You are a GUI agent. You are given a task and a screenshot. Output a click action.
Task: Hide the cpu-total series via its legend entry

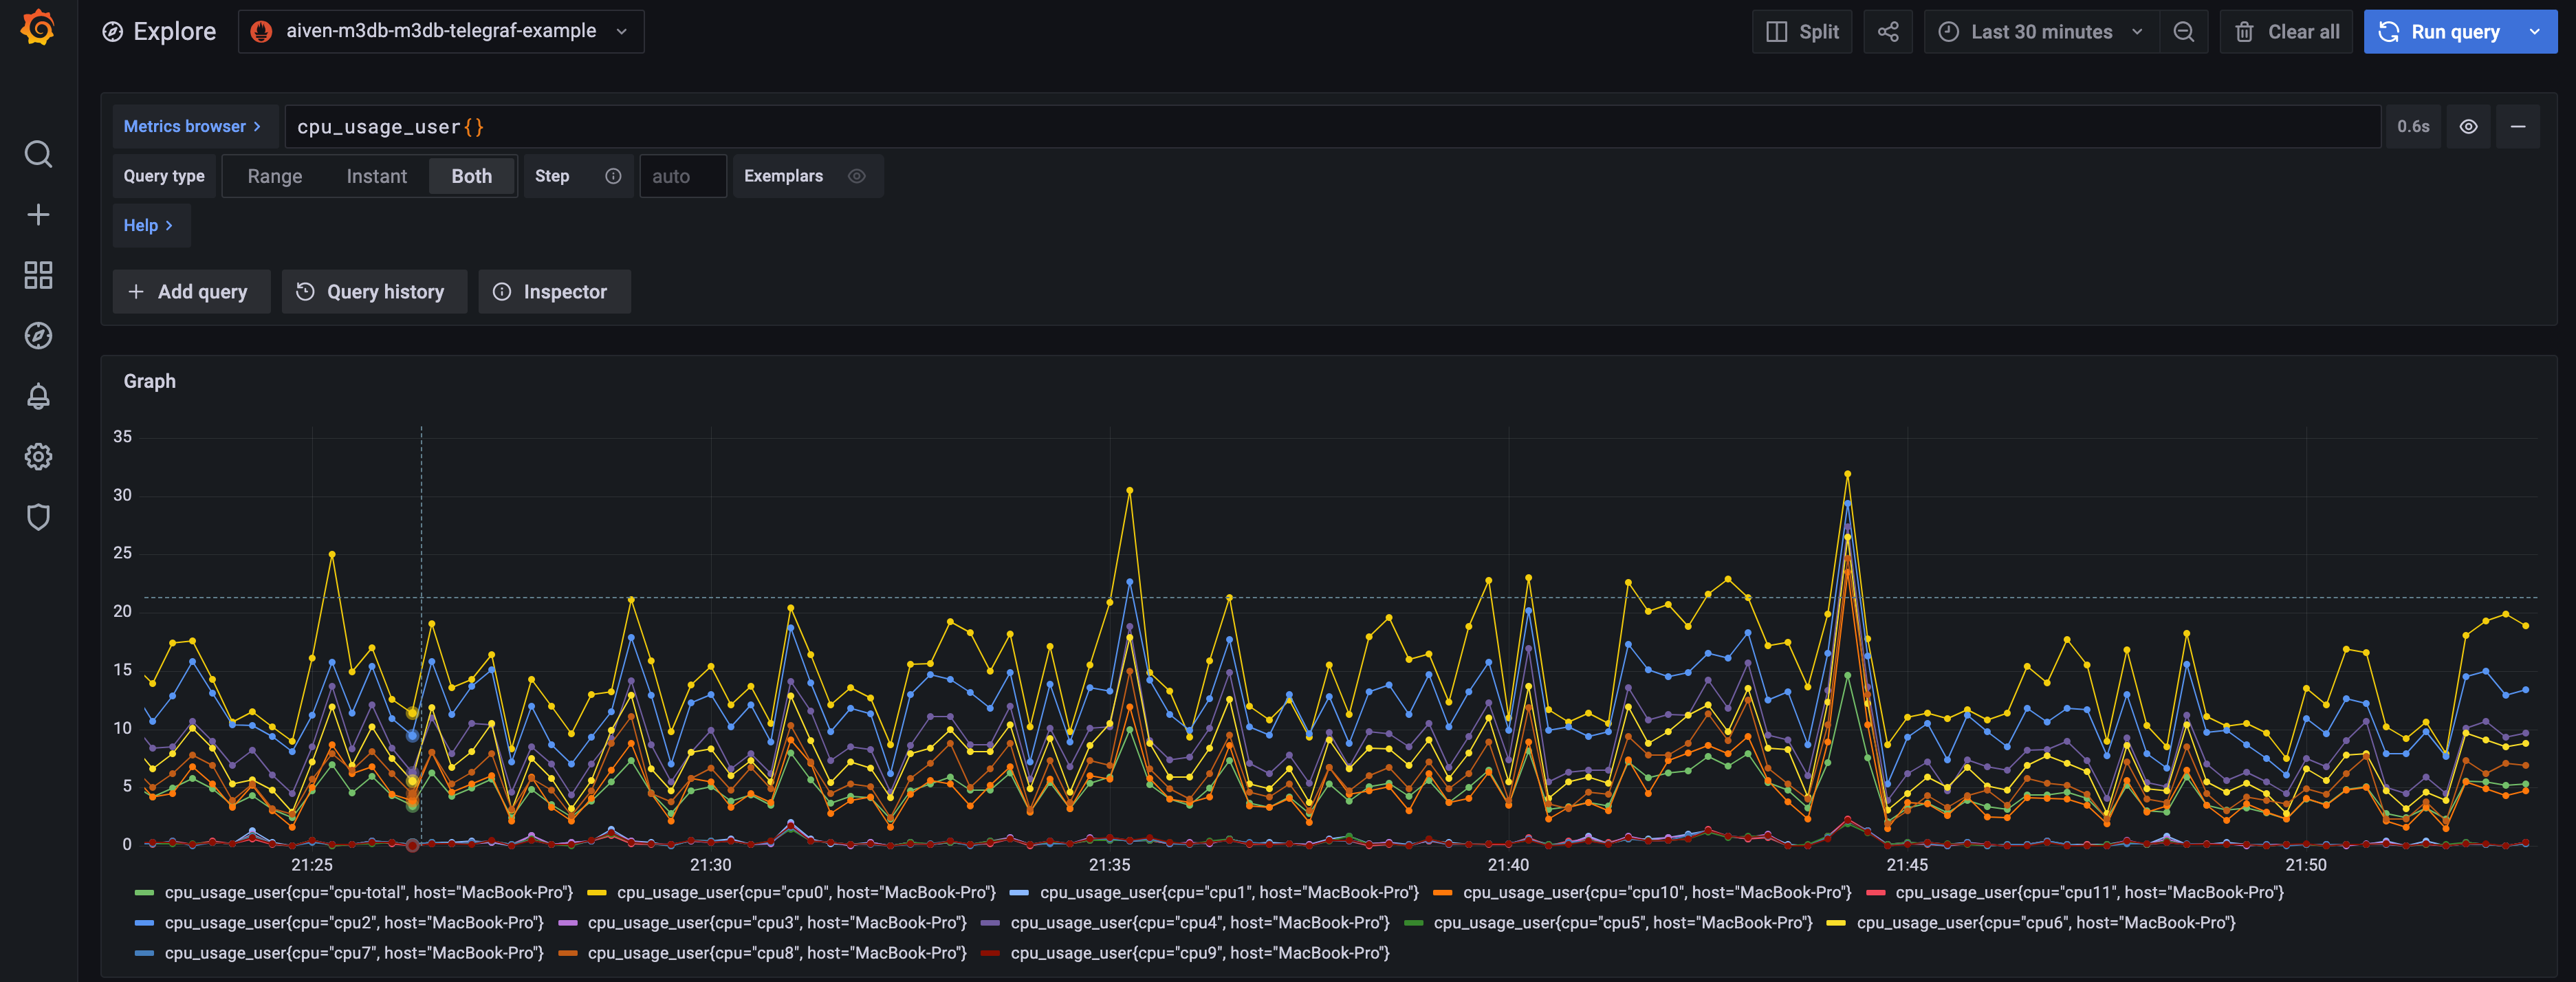coord(370,892)
